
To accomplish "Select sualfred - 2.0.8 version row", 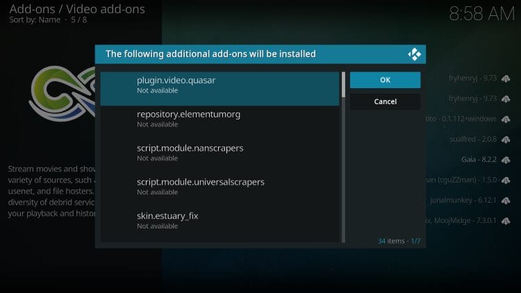I will pyautogui.click(x=473, y=139).
